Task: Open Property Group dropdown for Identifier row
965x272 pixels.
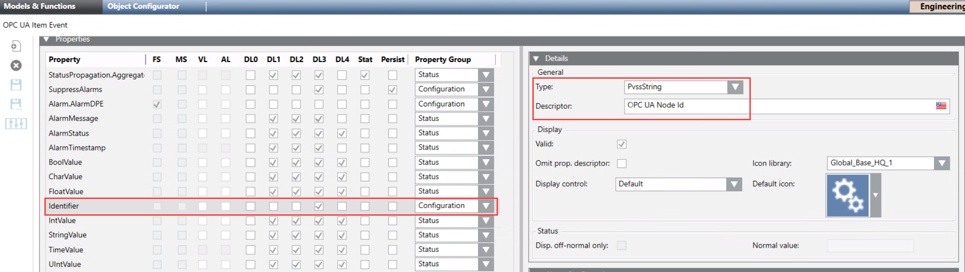Action: pos(486,206)
